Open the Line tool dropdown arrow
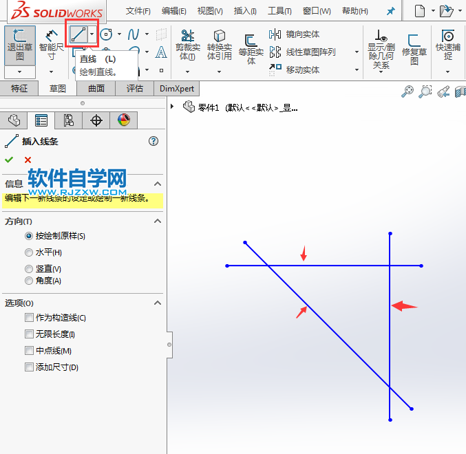Image resolution: width=466 pixels, height=454 pixels. [x=92, y=34]
